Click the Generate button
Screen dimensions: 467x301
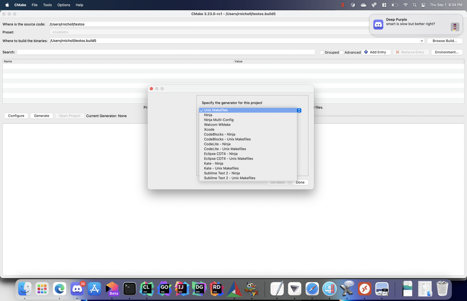click(x=41, y=116)
